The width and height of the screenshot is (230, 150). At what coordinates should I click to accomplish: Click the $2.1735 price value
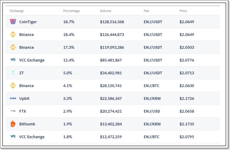pos(187,124)
